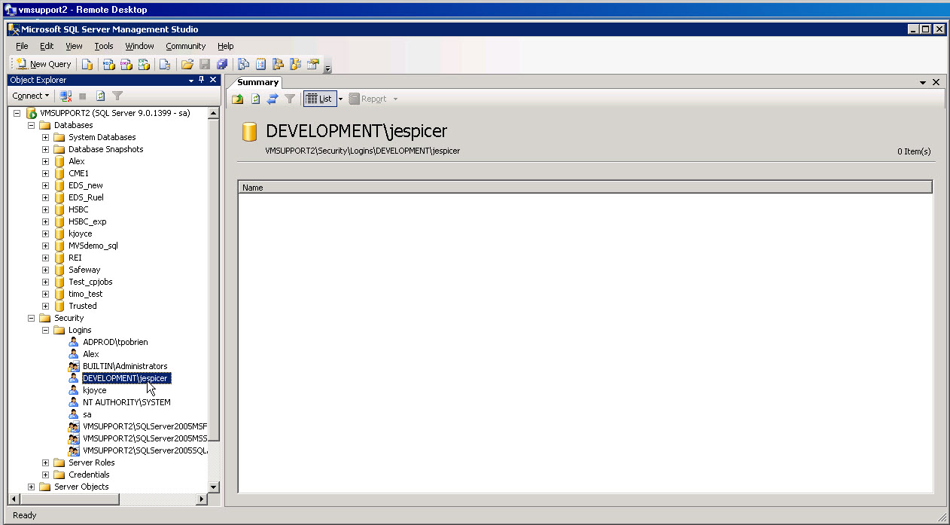Collapse the Security folder node

click(31, 318)
